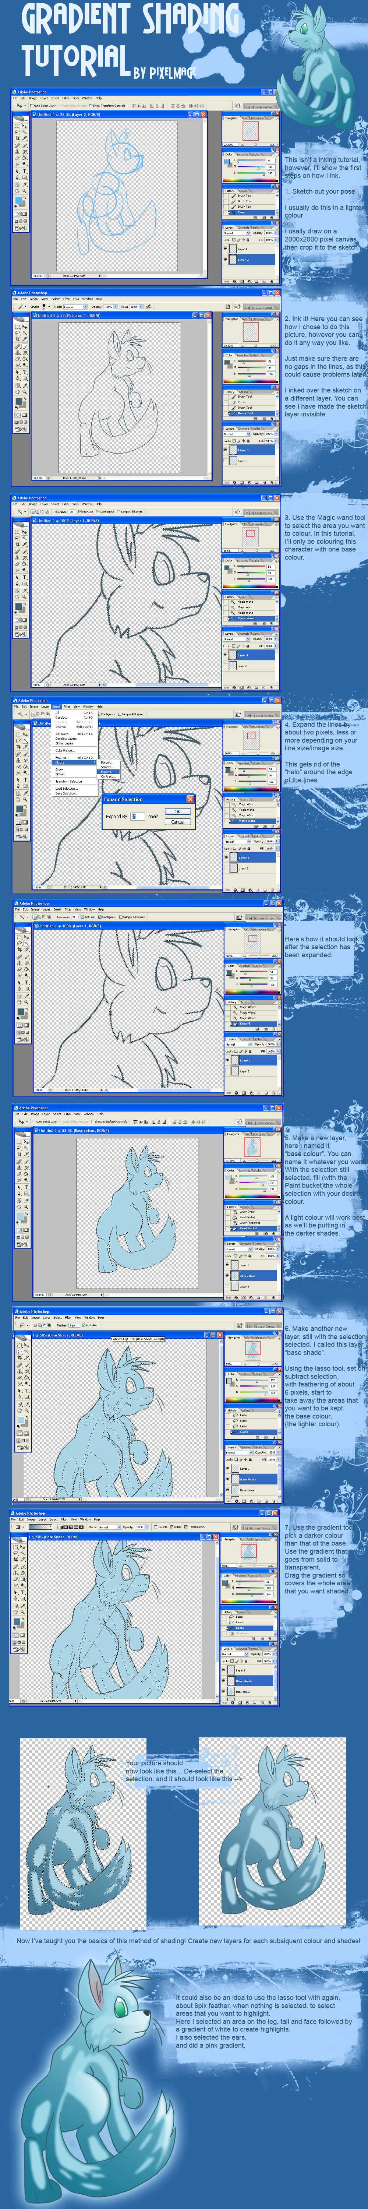
Task: Tick Auto Select Layer in step 1 screenshot
Action: pos(32,106)
